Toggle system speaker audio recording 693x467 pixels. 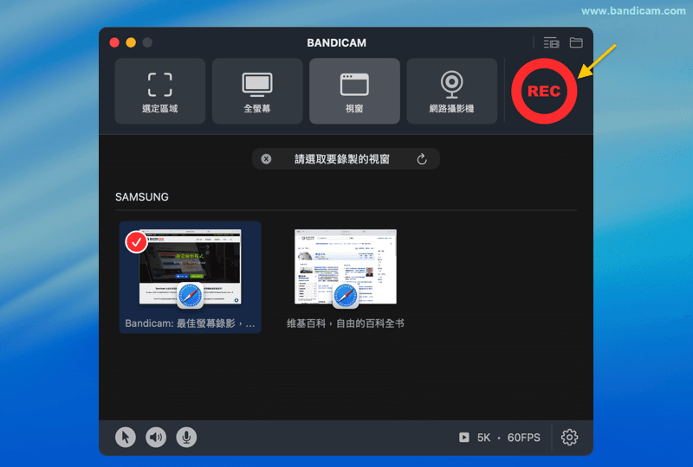156,437
